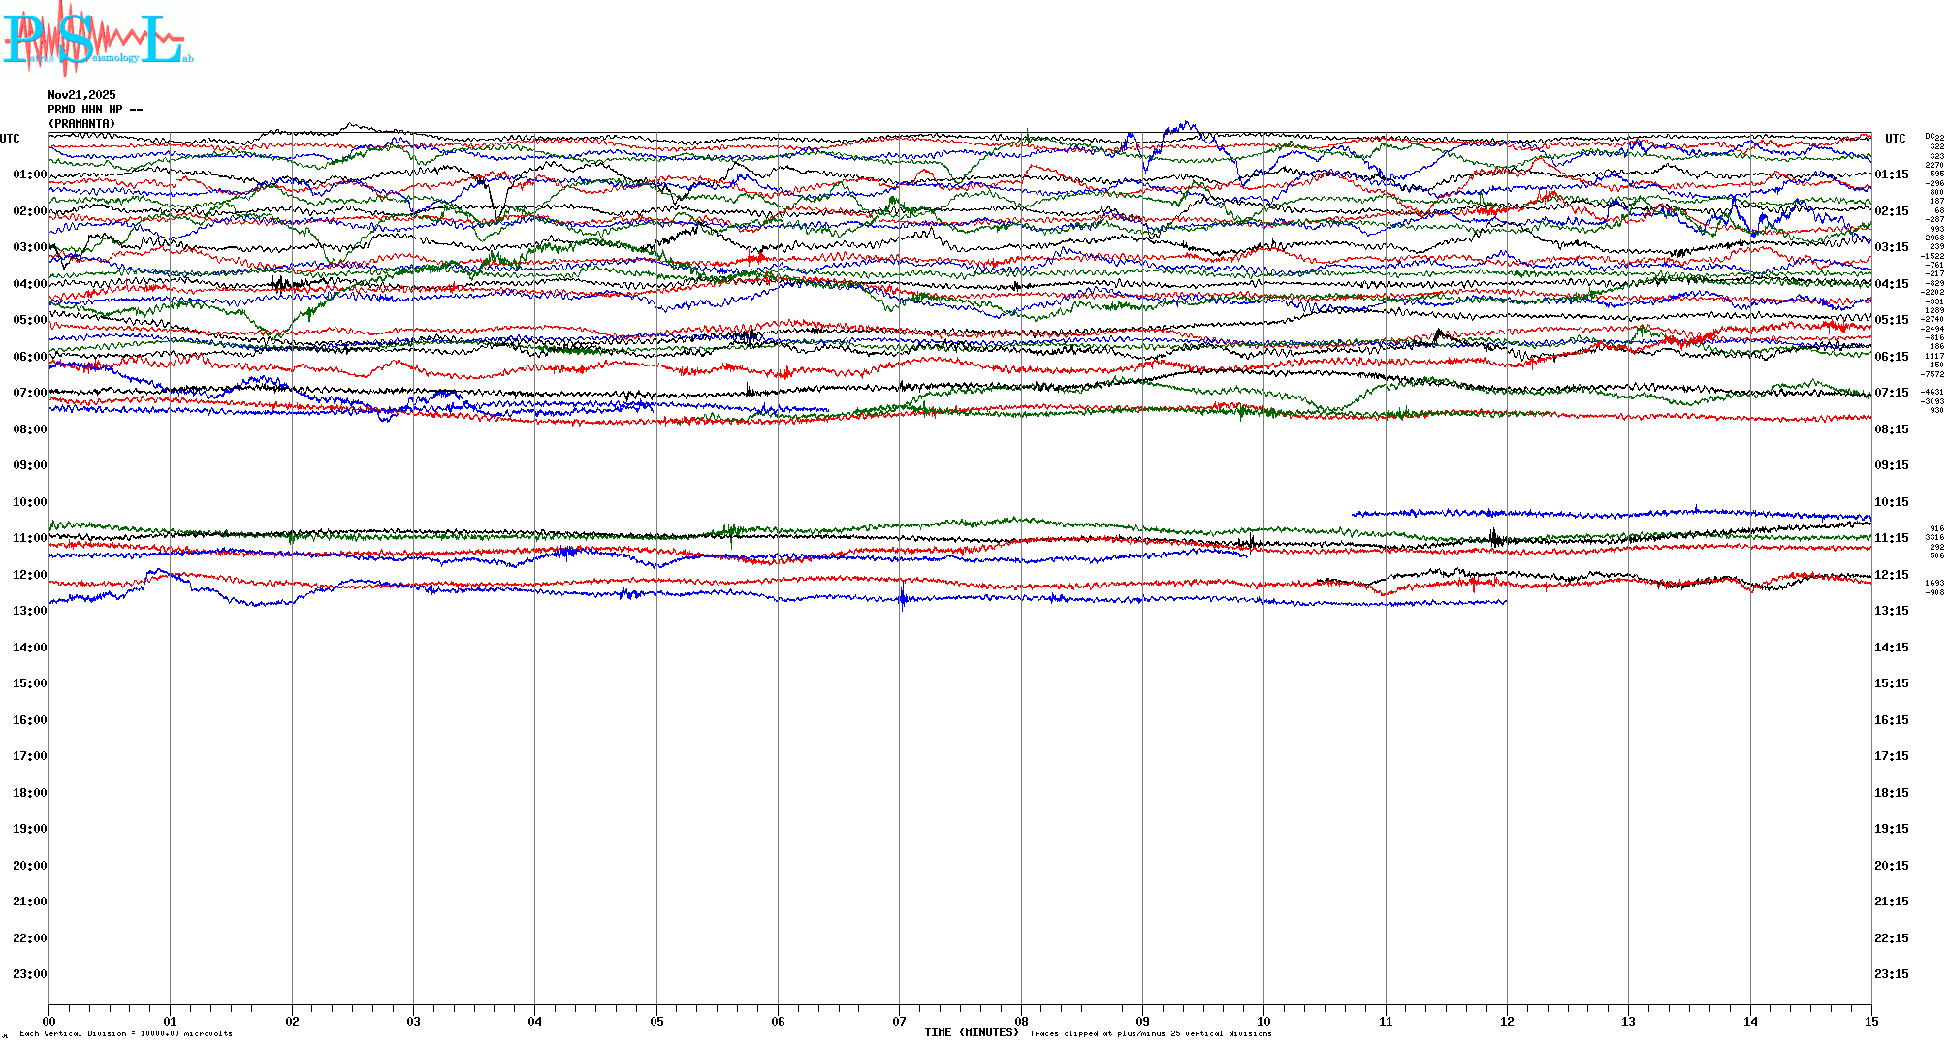Click the Each Vertical Division scale note

126,1033
